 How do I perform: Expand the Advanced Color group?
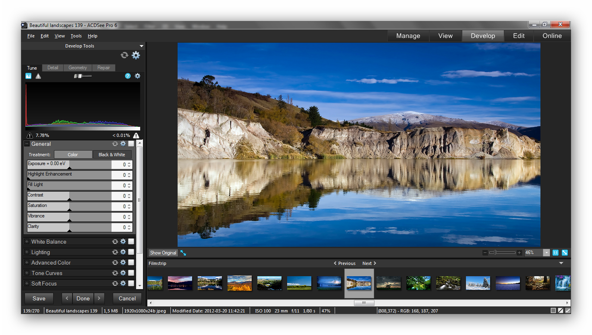click(x=27, y=262)
